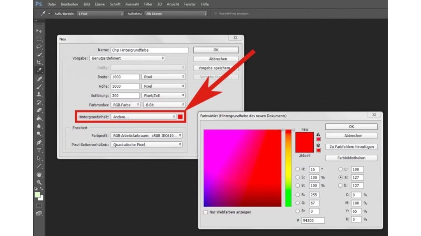Click the Farbbibliotheken button
421x236 pixels.
click(x=351, y=158)
